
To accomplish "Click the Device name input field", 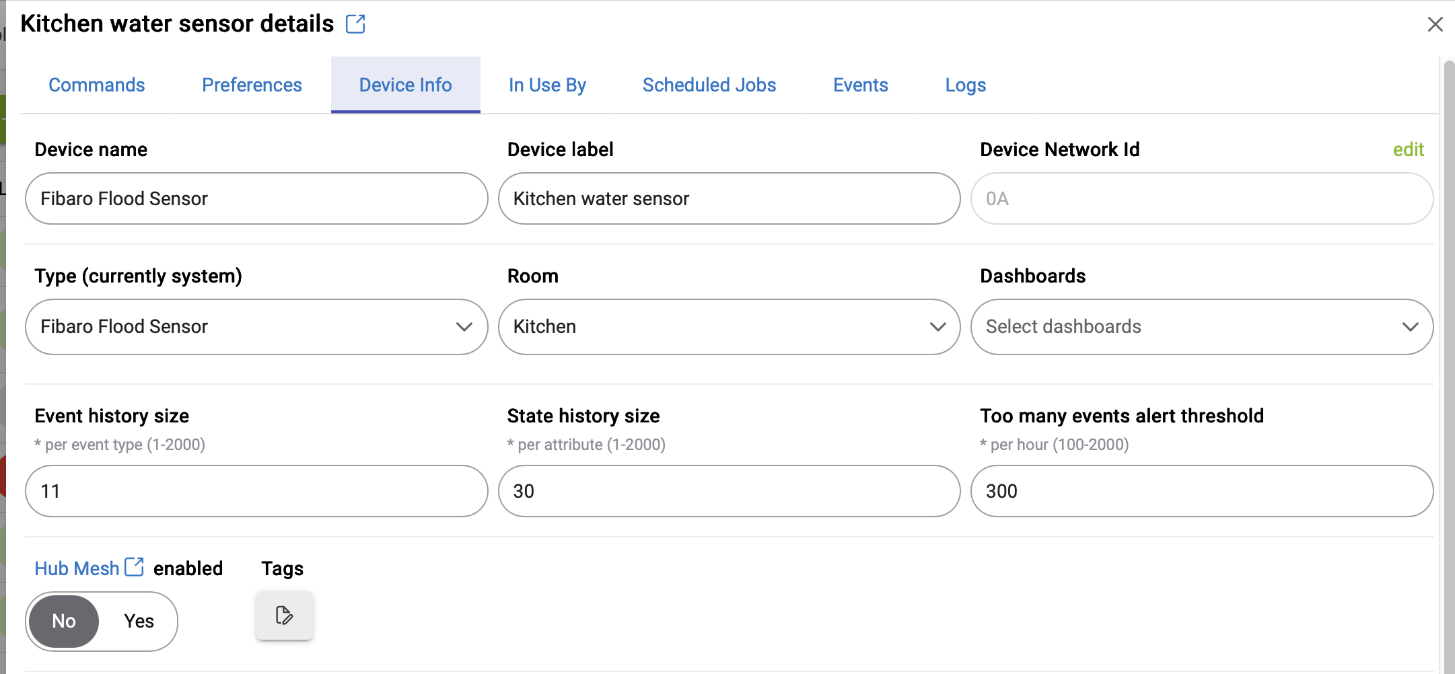I will point(256,198).
